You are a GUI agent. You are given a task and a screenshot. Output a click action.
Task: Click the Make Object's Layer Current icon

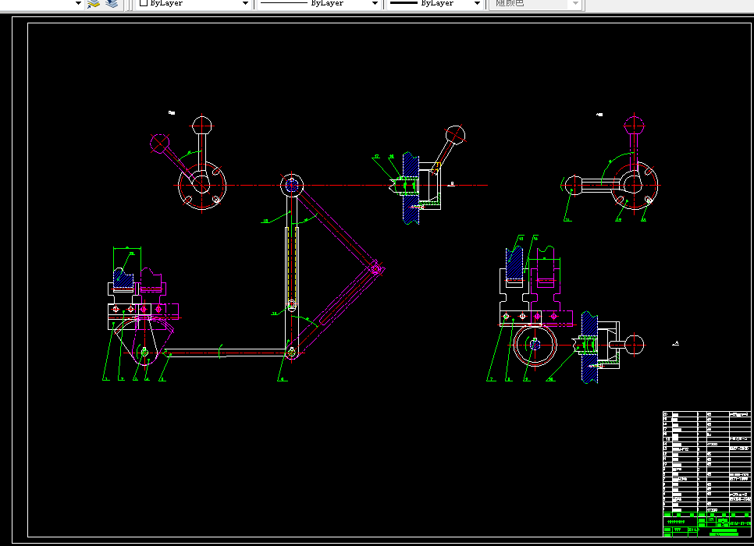[94, 4]
